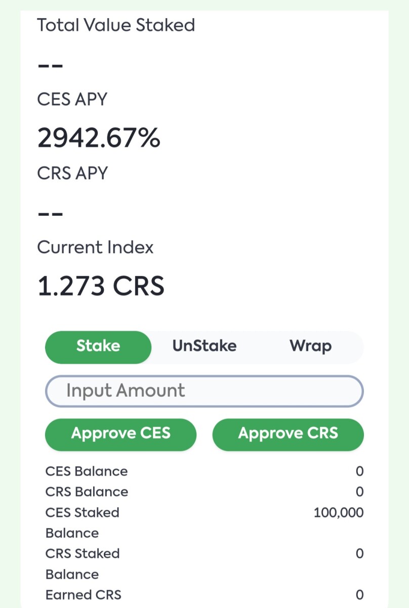This screenshot has height=608, width=409.
Task: Select the Current Index value 1.273 CRS
Action: click(x=101, y=285)
